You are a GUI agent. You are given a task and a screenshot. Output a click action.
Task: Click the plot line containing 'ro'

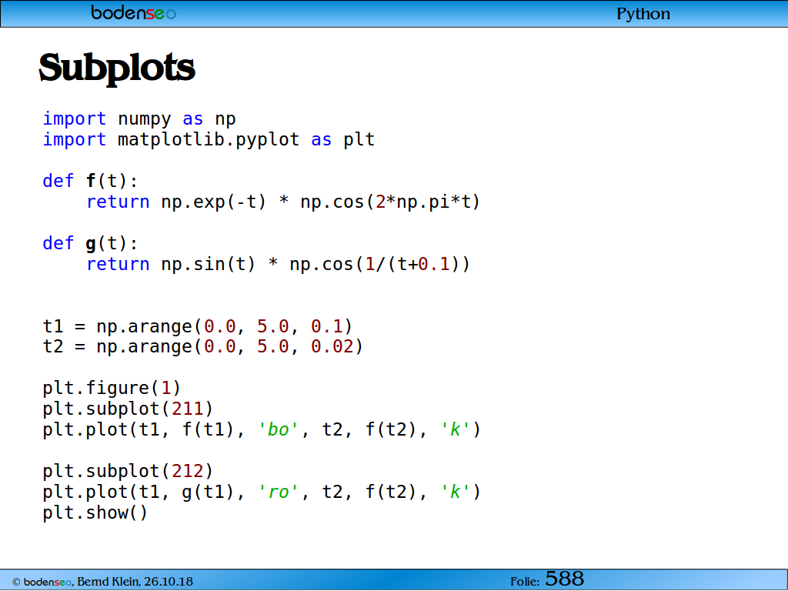coord(262,492)
